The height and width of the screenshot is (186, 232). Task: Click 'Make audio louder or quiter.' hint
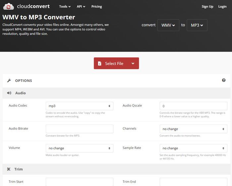pyautogui.click(x=62, y=155)
